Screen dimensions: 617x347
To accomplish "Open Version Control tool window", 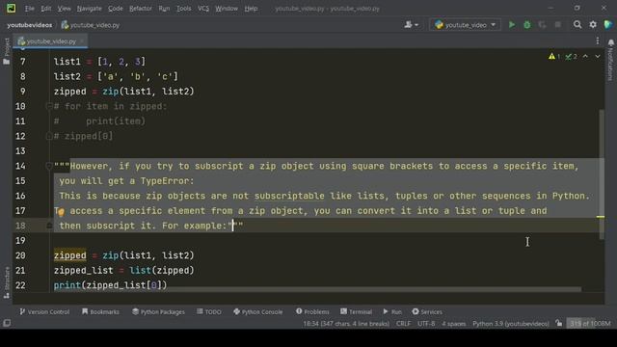I will [x=44, y=311].
